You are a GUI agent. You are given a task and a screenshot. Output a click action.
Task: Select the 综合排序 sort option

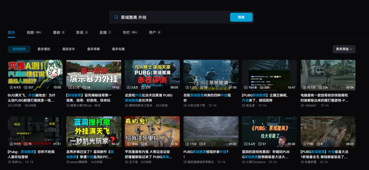coord(19,49)
